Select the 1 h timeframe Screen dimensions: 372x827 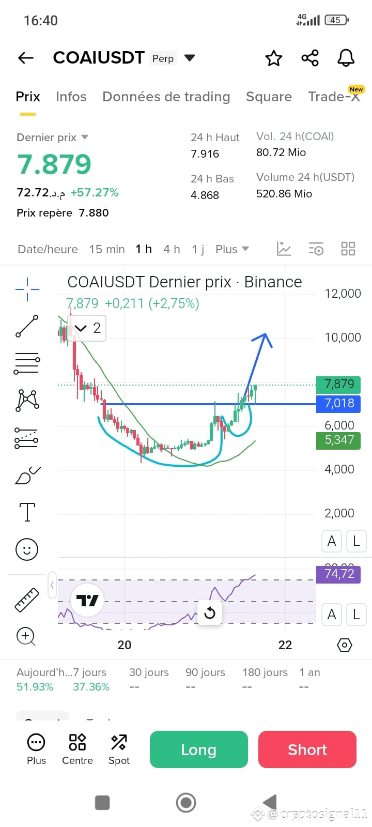point(144,249)
